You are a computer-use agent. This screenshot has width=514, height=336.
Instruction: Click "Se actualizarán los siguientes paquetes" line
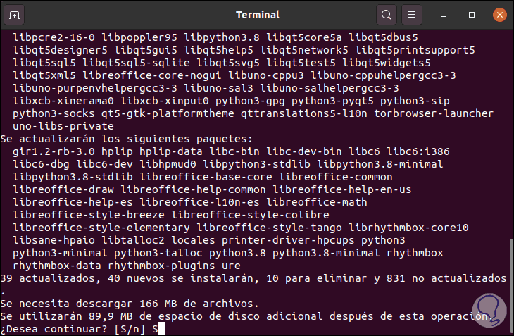(x=127, y=139)
